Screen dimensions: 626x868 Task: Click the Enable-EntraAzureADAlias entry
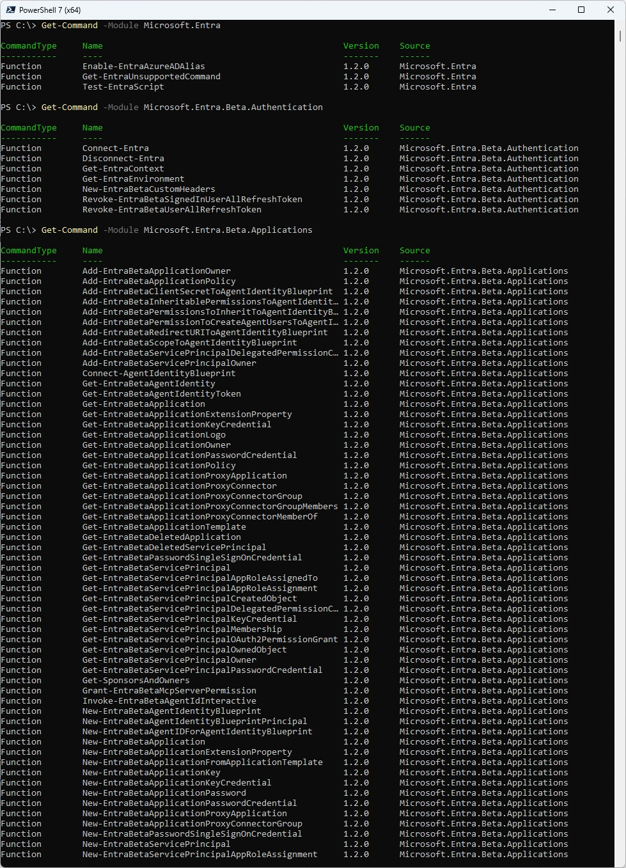(143, 67)
